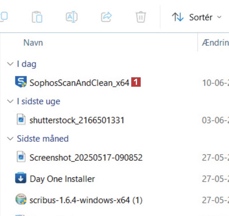Open the Sortér dropdown menu

[x=197, y=18]
